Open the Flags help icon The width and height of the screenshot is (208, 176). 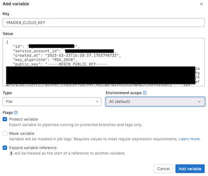pyautogui.click(x=16, y=113)
